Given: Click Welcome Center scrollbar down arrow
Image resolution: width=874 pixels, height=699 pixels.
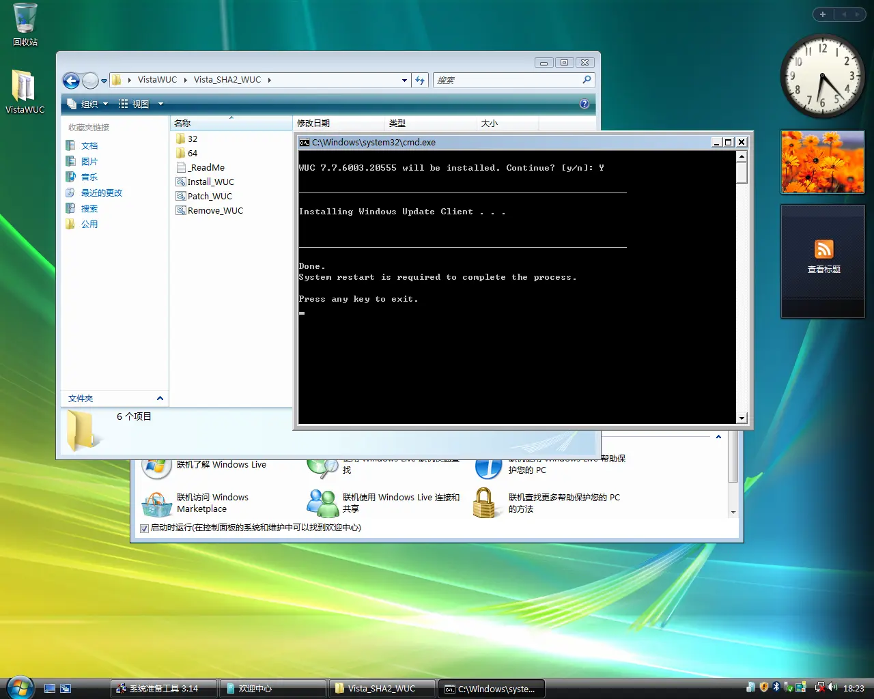Looking at the screenshot, I should coord(733,512).
